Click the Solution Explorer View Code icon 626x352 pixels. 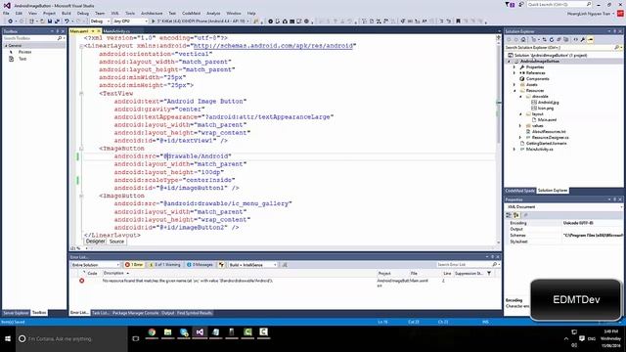click(576, 39)
